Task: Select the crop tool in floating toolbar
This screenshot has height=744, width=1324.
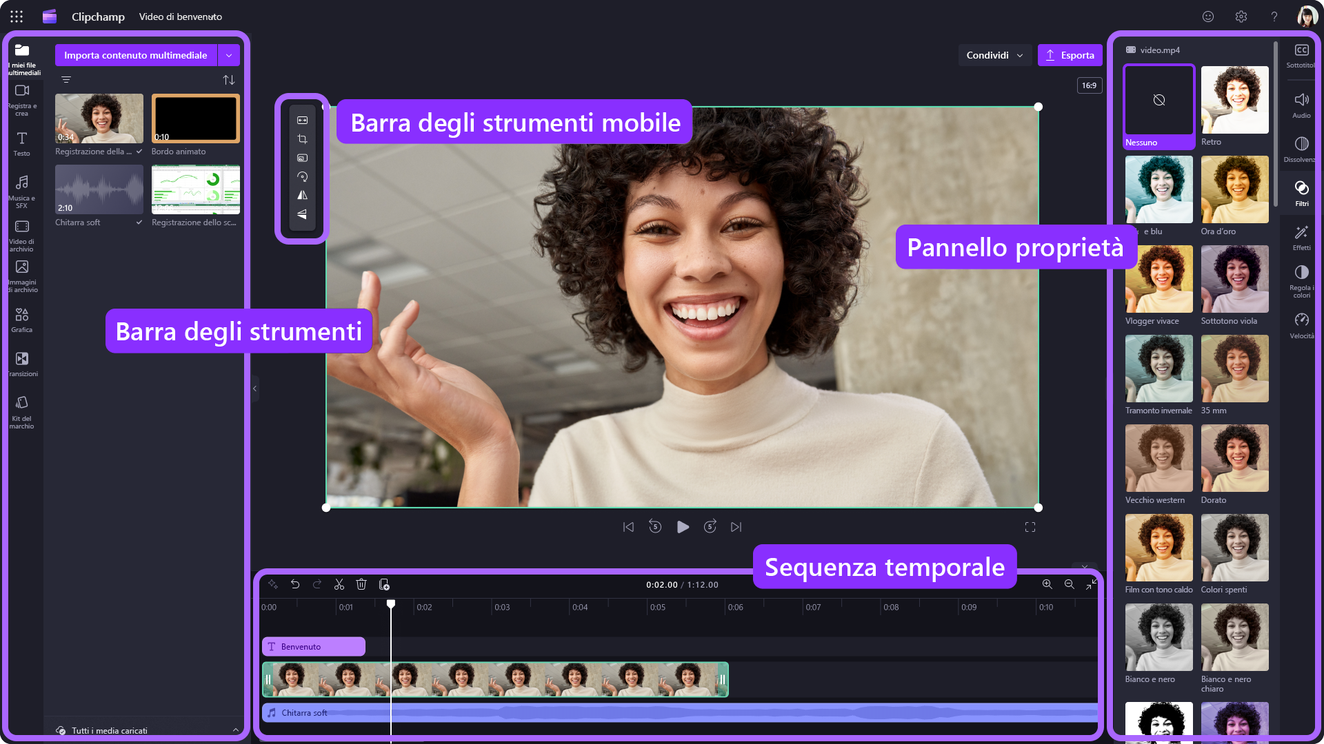Action: pos(302,139)
